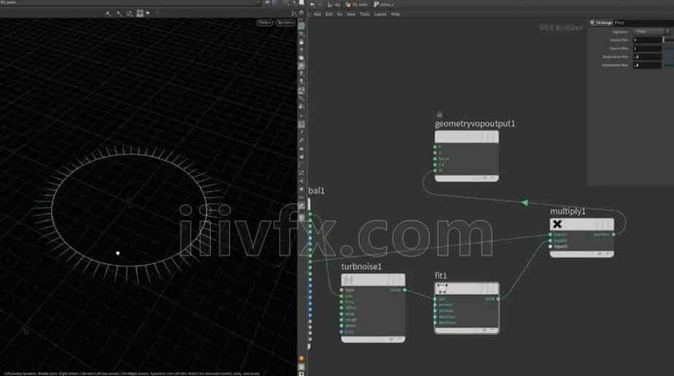This screenshot has width=674, height=376.
Task: Click input3 port of multiply1
Action: coord(550,246)
